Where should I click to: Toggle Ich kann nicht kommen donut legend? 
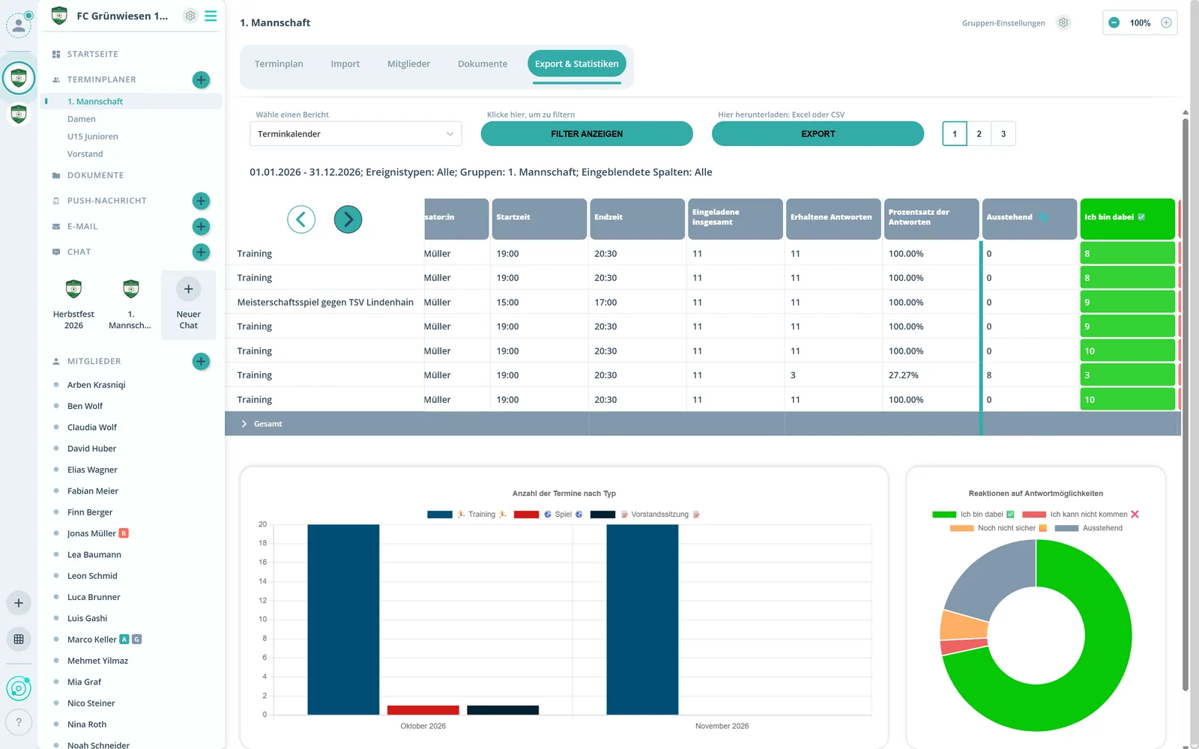click(1081, 515)
